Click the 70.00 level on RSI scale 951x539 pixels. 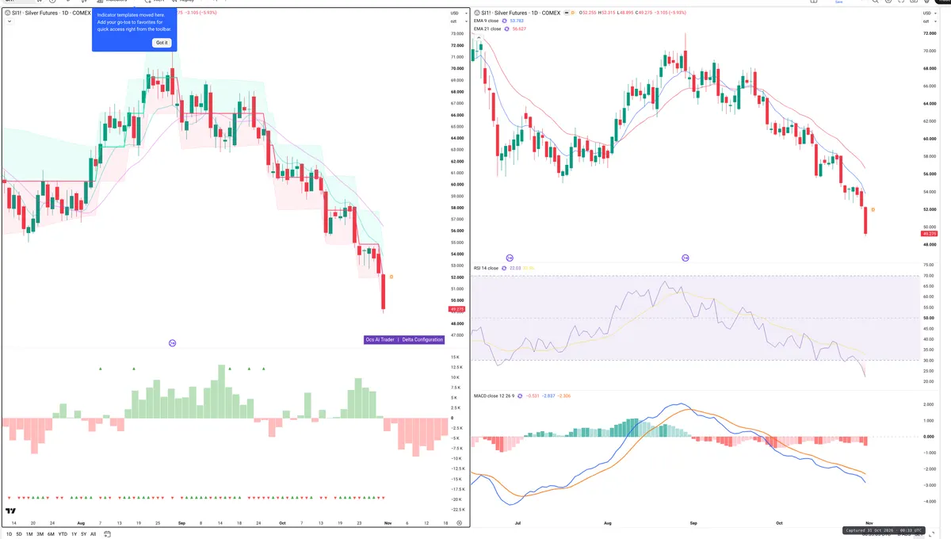click(x=930, y=276)
